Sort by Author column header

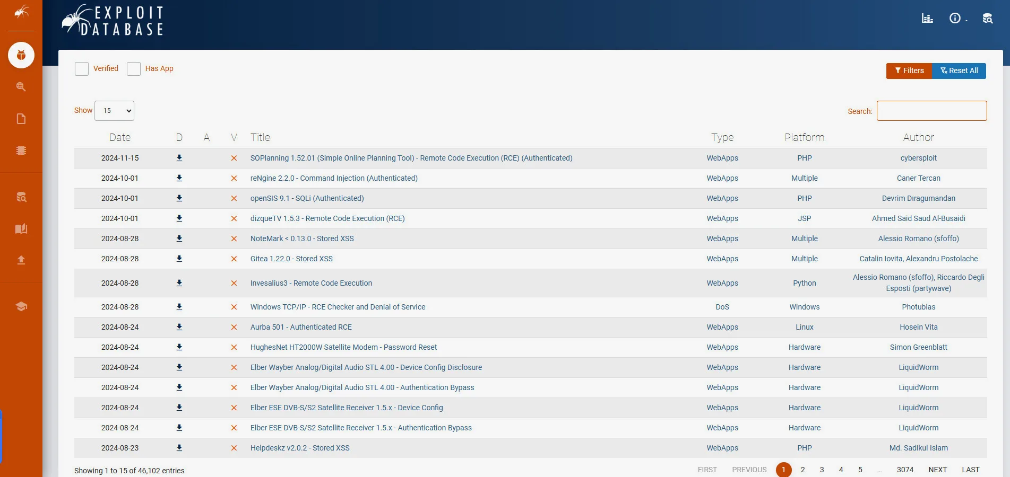[x=919, y=137]
